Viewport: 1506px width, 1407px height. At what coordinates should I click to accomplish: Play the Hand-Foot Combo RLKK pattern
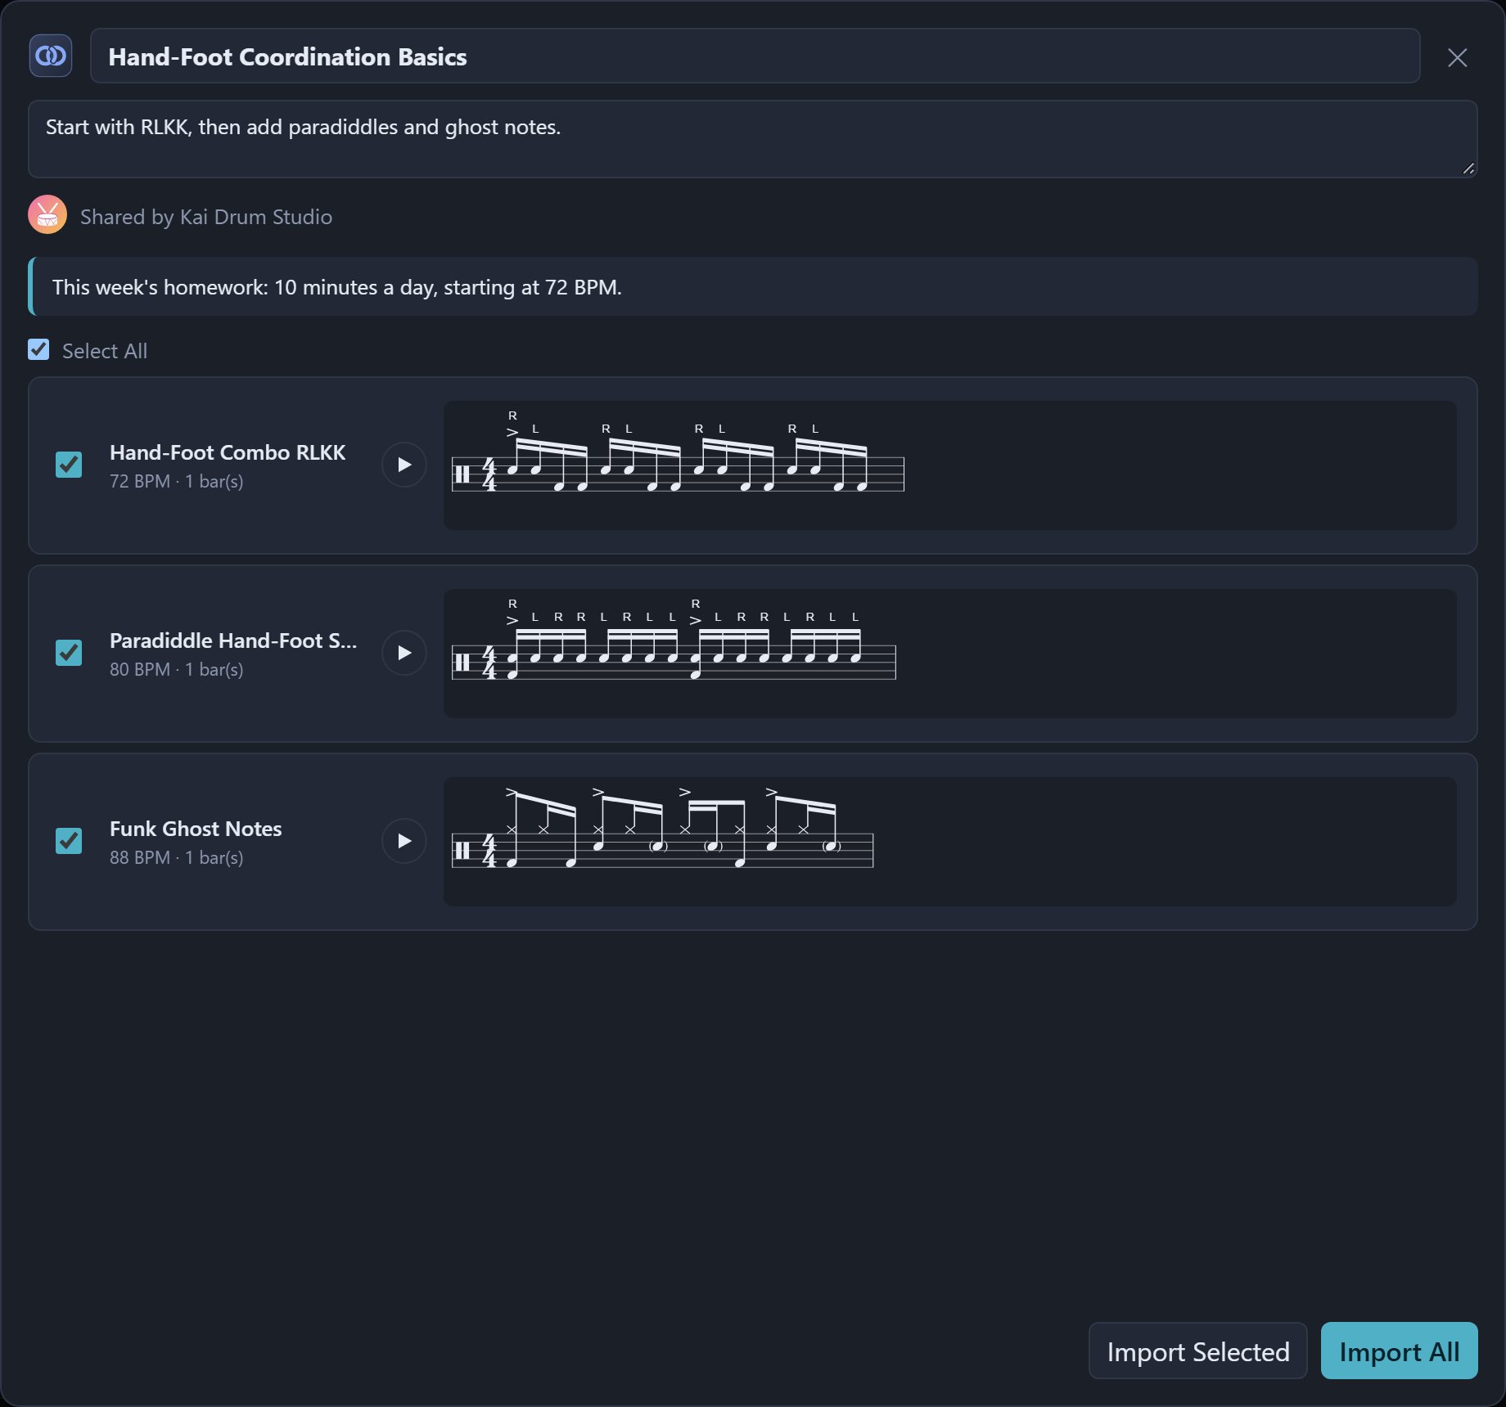[404, 465]
